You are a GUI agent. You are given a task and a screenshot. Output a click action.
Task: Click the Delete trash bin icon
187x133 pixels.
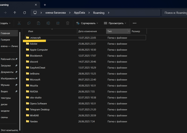tap(68, 23)
